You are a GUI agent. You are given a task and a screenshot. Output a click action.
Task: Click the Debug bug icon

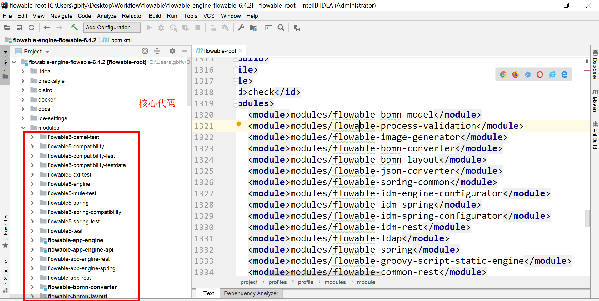(x=161, y=28)
